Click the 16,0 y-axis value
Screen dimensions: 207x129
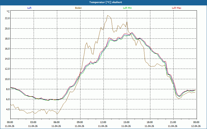click(x=7, y=49)
